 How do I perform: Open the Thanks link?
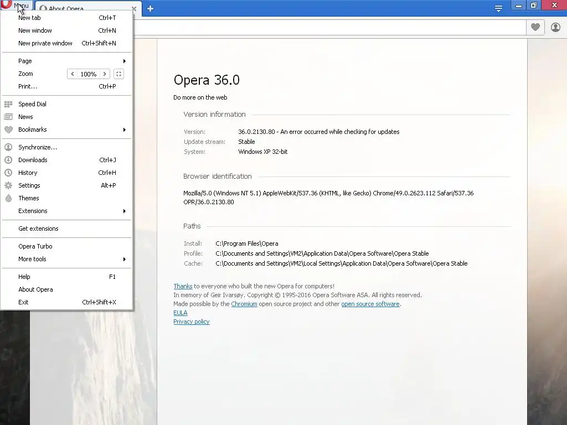click(x=183, y=286)
